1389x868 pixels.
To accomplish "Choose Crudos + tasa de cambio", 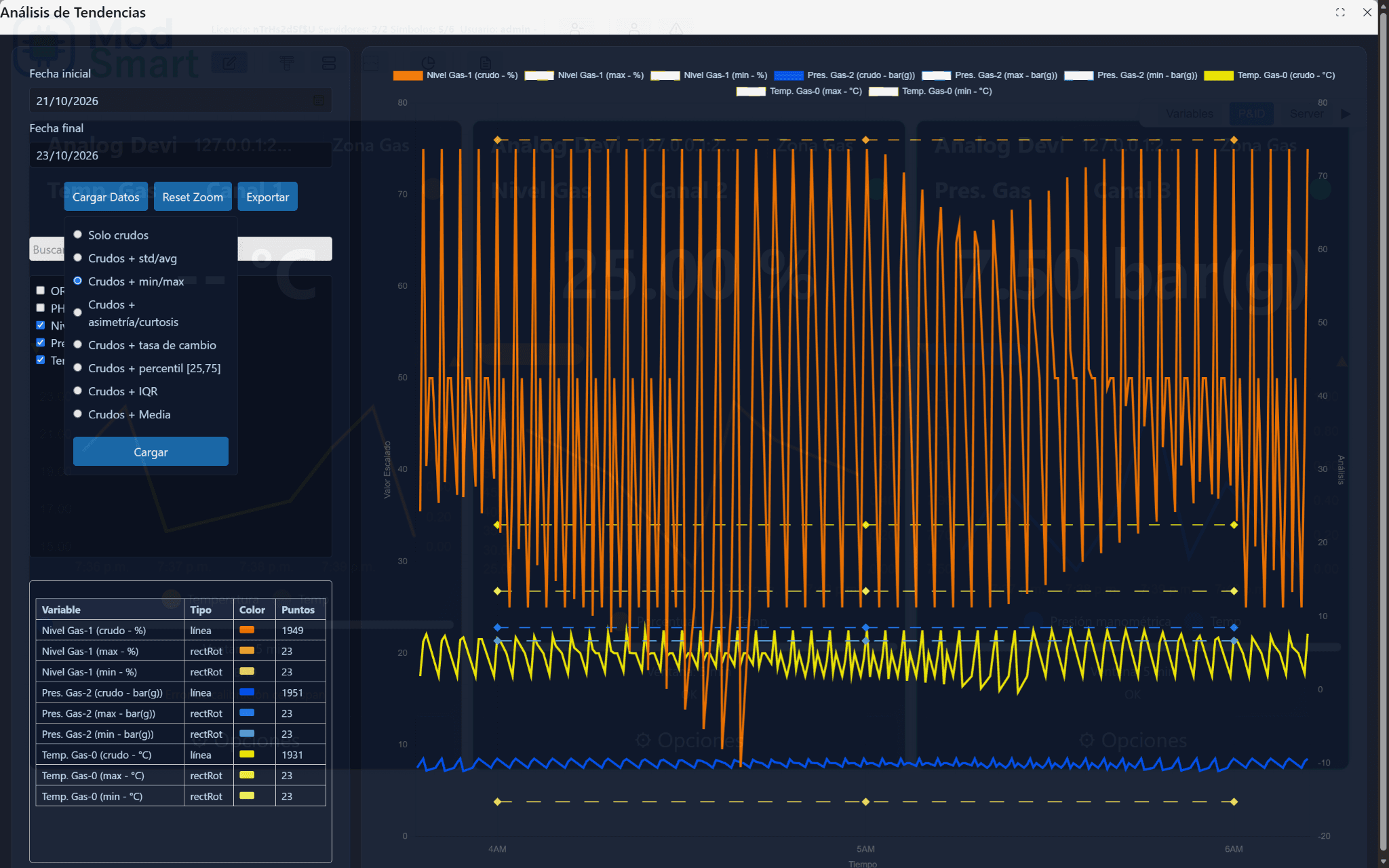I will pyautogui.click(x=78, y=344).
